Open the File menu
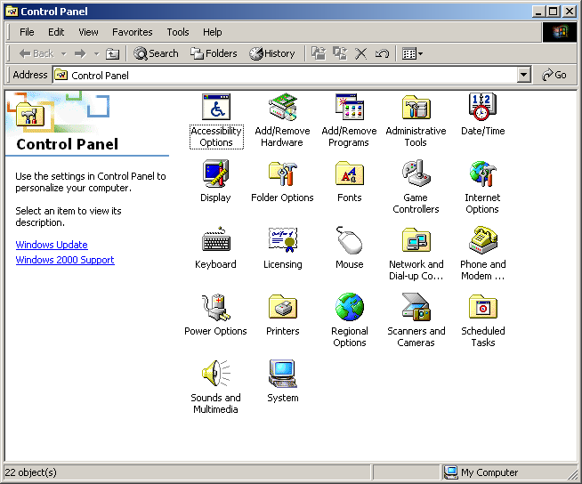The width and height of the screenshot is (582, 484). click(27, 32)
